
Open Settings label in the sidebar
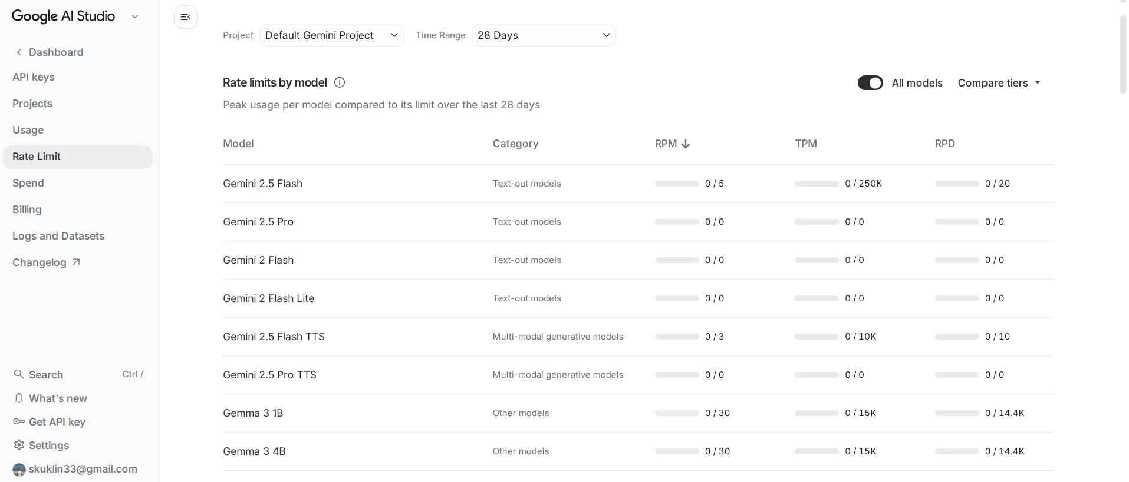49,446
